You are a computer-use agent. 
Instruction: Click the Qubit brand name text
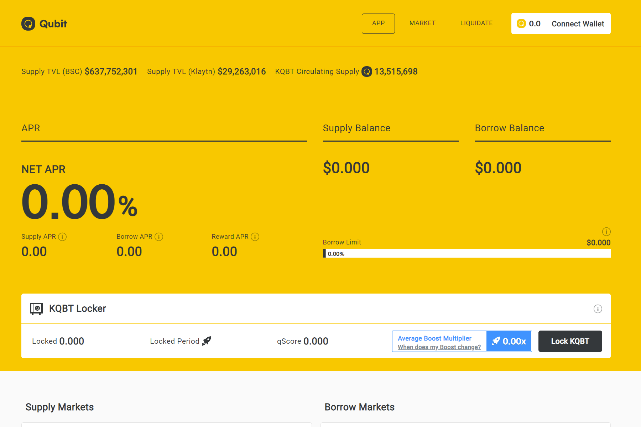point(53,24)
